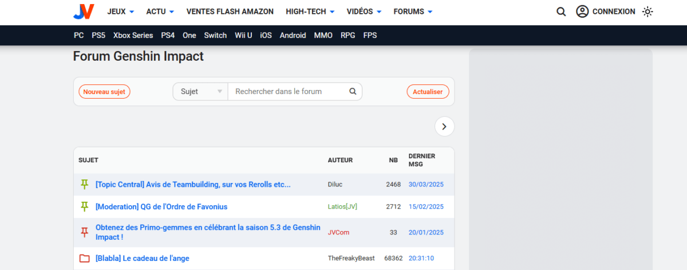Click the AUTEUR column header
This screenshot has height=270, width=687.
(340, 161)
